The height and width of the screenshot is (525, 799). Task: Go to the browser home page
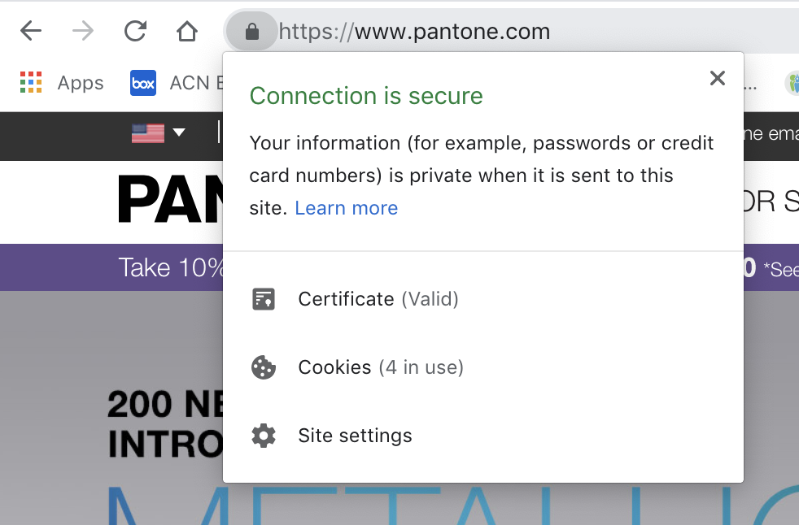[187, 31]
